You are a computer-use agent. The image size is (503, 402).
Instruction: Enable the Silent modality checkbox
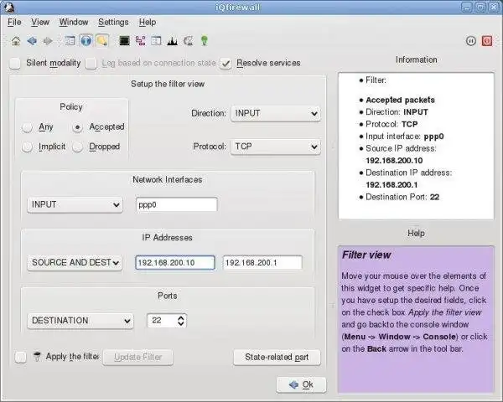[x=15, y=63]
